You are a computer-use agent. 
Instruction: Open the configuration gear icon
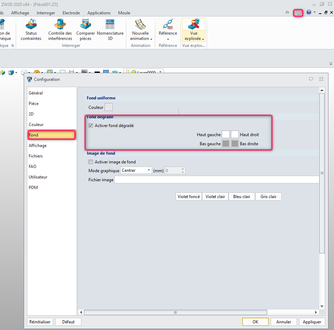tap(299, 13)
